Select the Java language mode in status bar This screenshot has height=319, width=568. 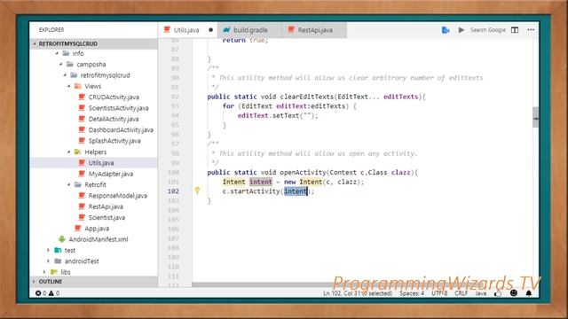(481, 293)
